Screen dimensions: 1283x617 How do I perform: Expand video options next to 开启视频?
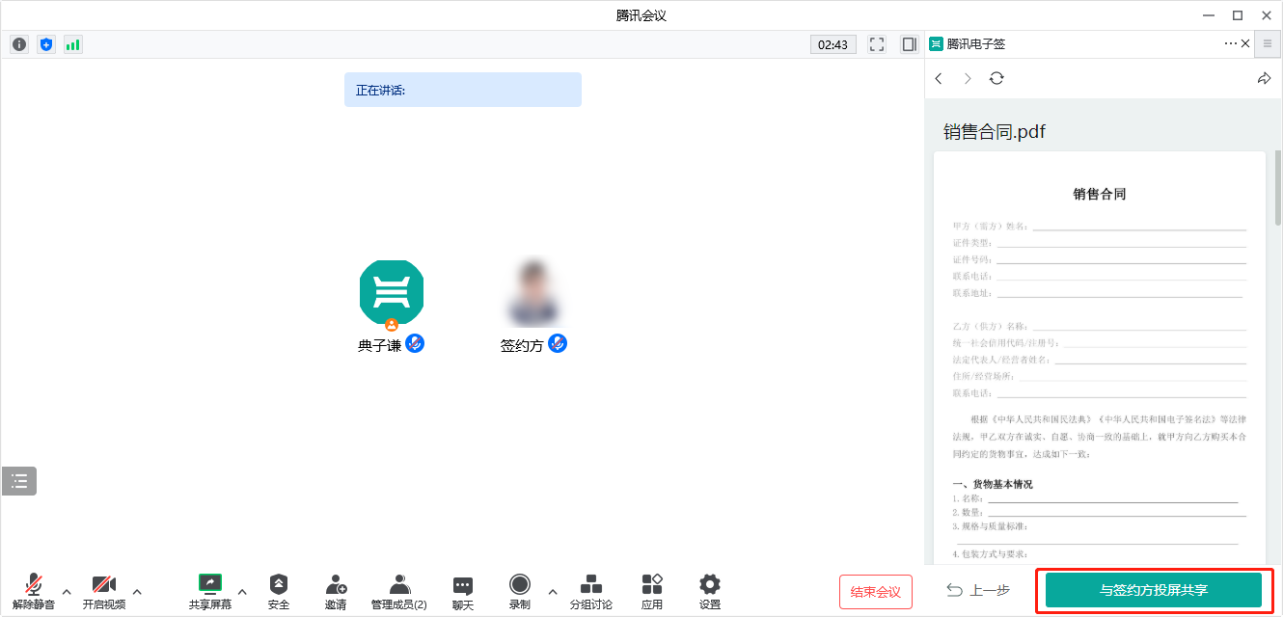(x=137, y=591)
